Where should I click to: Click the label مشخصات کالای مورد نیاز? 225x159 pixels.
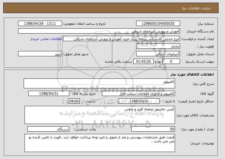click(195, 115)
